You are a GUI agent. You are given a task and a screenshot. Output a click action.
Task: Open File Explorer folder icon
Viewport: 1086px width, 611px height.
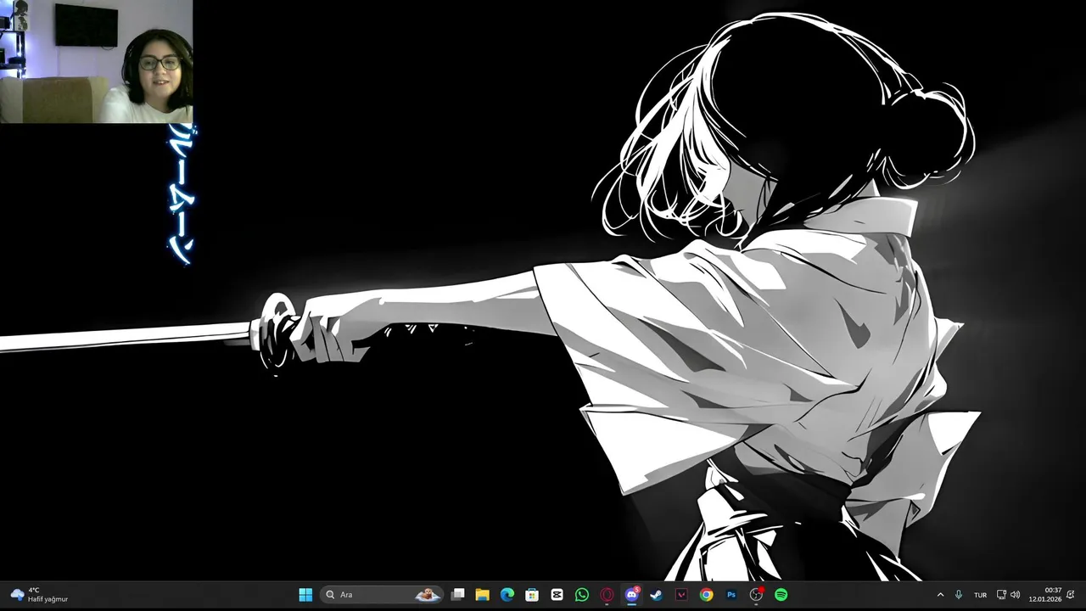click(x=483, y=595)
